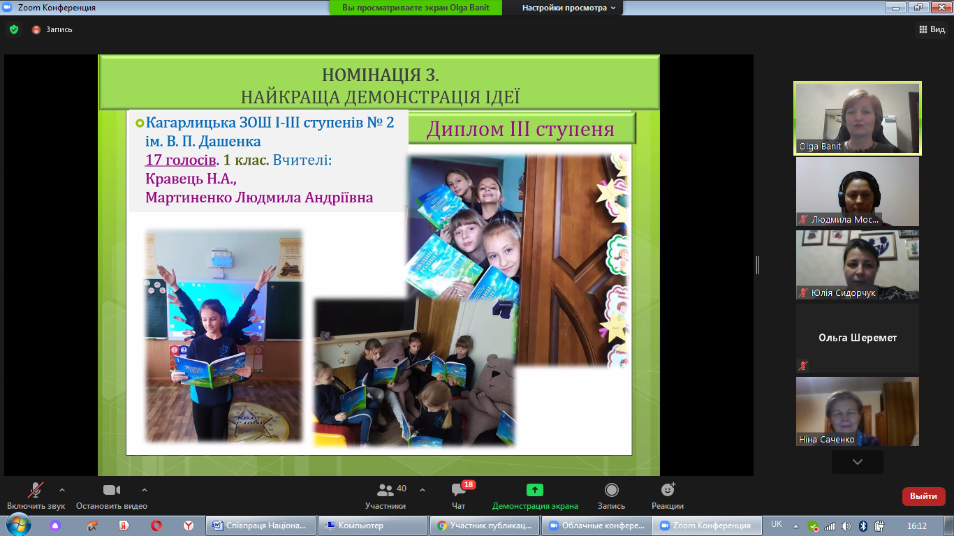Click the green Share Screen icon

pos(535,490)
